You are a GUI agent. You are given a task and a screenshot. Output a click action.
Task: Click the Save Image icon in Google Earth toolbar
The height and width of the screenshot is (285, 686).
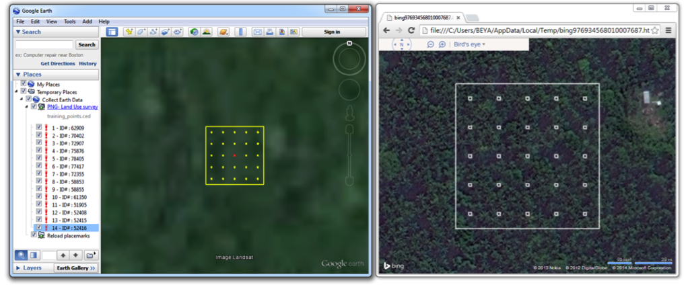tap(282, 32)
